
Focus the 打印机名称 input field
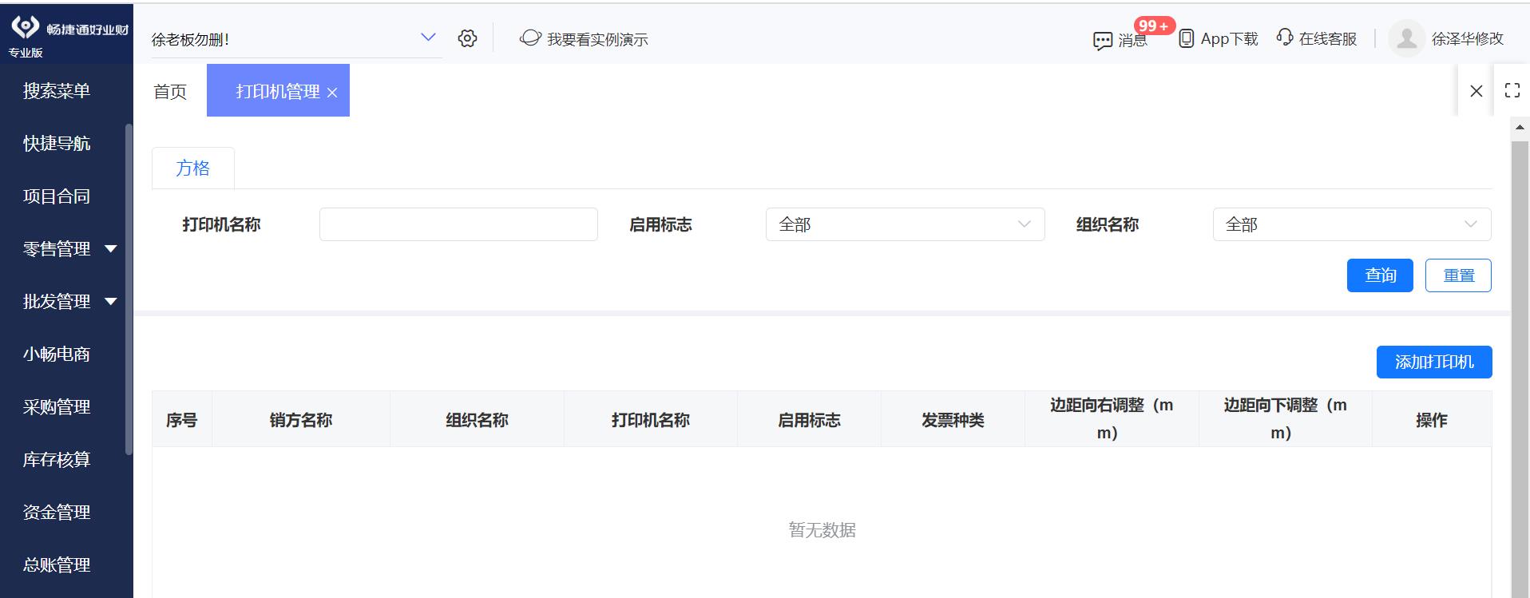(458, 224)
